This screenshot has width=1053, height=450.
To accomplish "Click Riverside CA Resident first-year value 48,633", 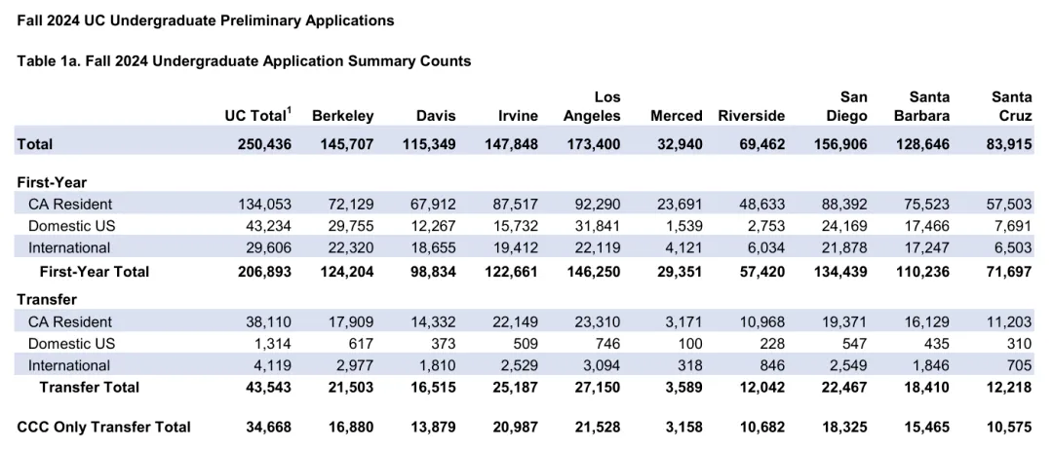I will (757, 204).
